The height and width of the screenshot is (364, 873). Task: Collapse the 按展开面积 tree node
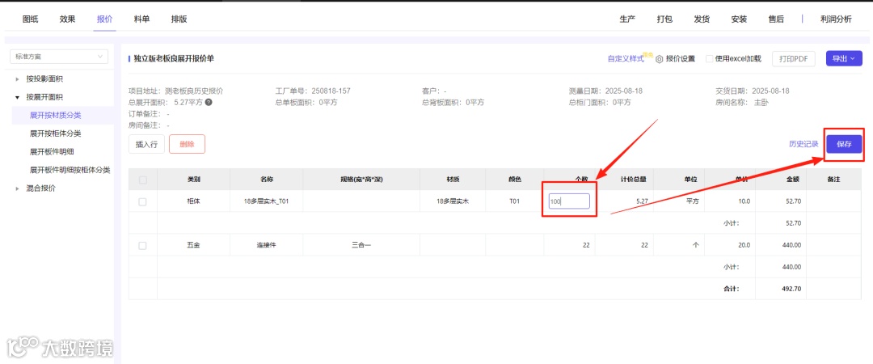tap(17, 97)
